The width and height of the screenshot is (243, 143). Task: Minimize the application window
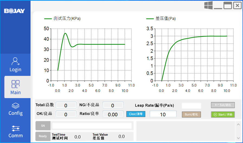coord(218,6)
